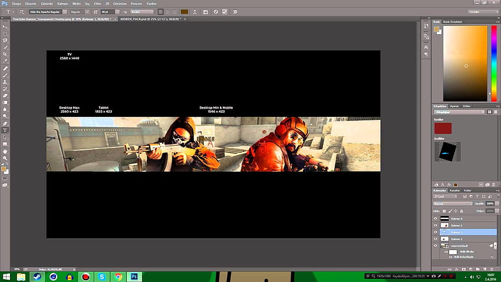
Task: Commit current text edits checkmark
Action: [225, 12]
